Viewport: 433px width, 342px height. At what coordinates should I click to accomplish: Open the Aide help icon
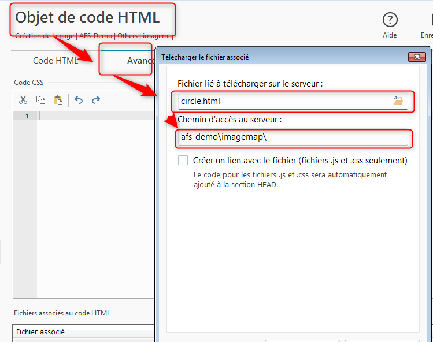tap(390, 20)
